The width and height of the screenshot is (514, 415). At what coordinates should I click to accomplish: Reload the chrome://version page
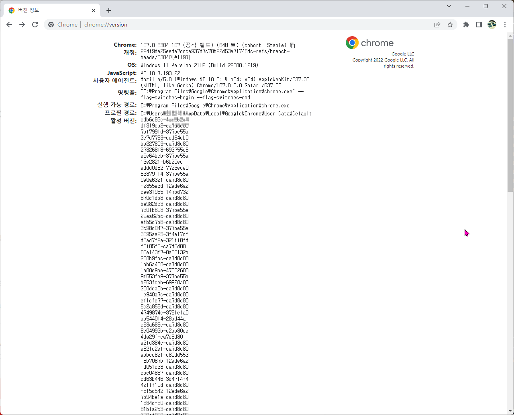(x=35, y=25)
